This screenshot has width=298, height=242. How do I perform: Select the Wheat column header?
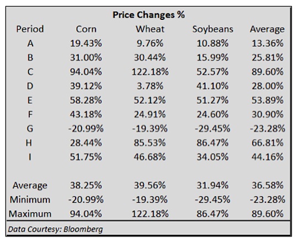150,29
